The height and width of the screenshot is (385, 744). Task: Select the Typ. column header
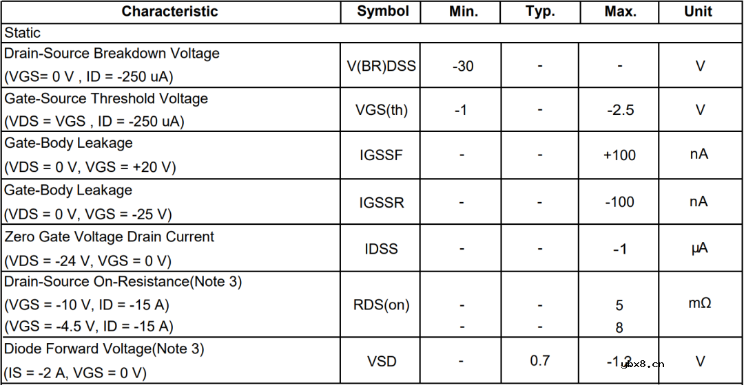tap(540, 12)
